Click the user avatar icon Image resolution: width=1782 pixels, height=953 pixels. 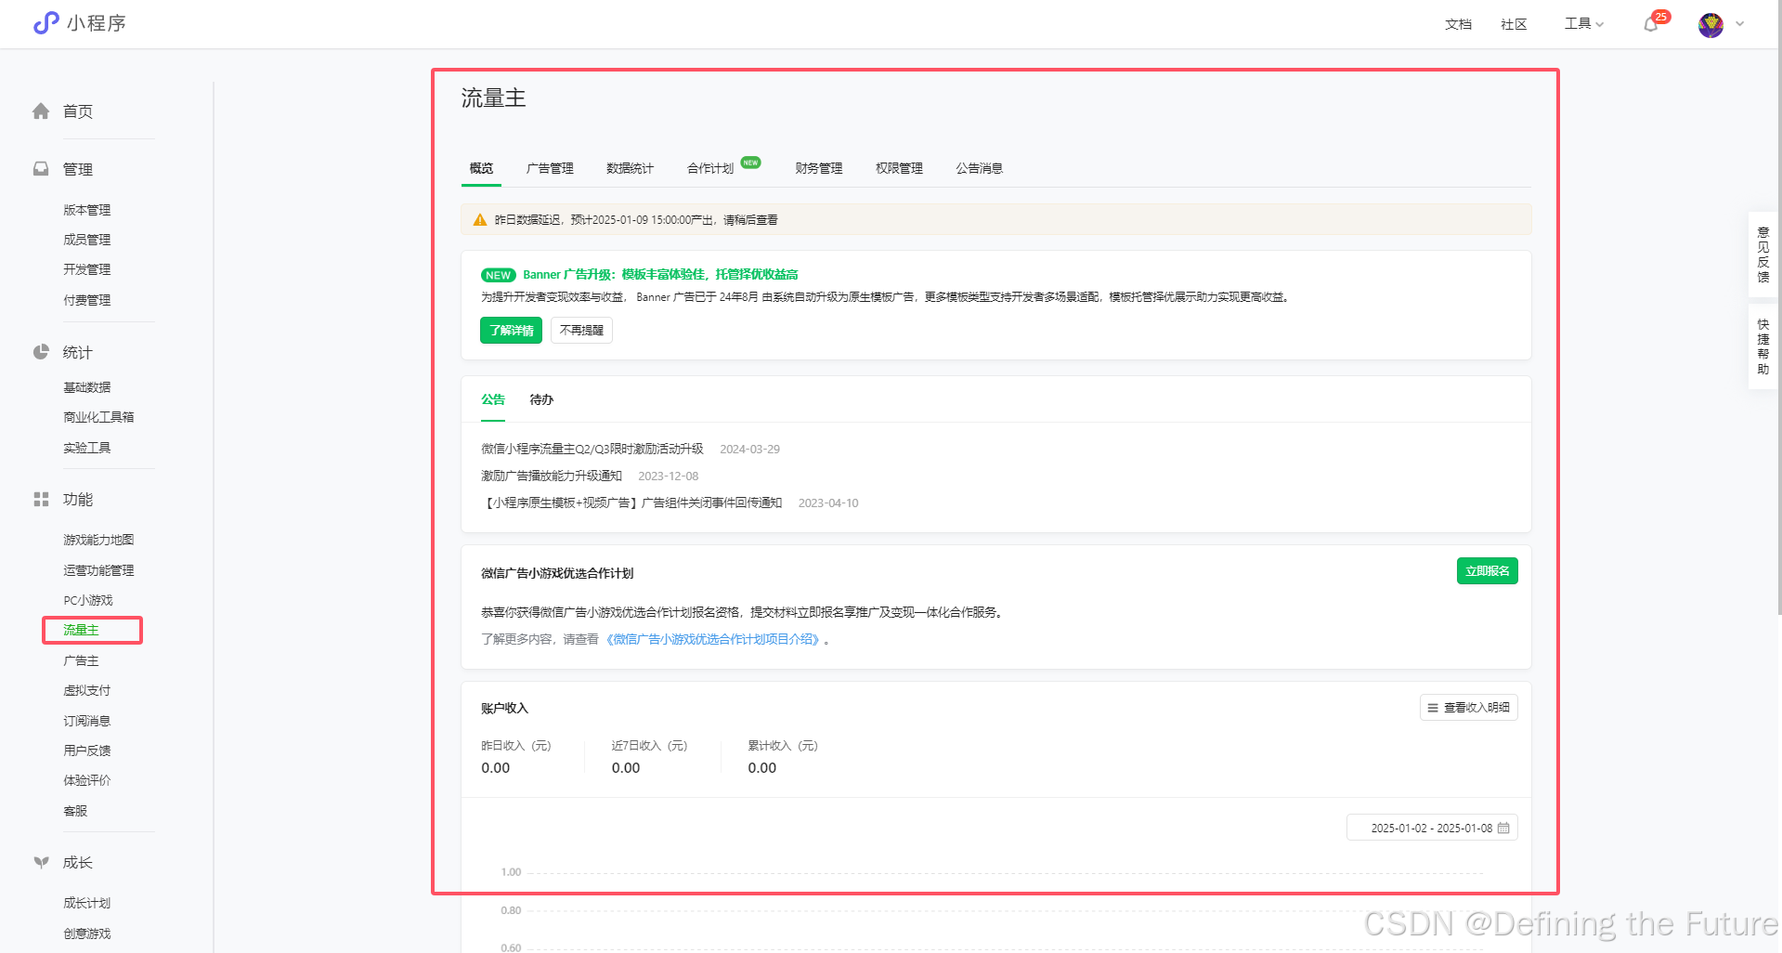click(x=1710, y=25)
